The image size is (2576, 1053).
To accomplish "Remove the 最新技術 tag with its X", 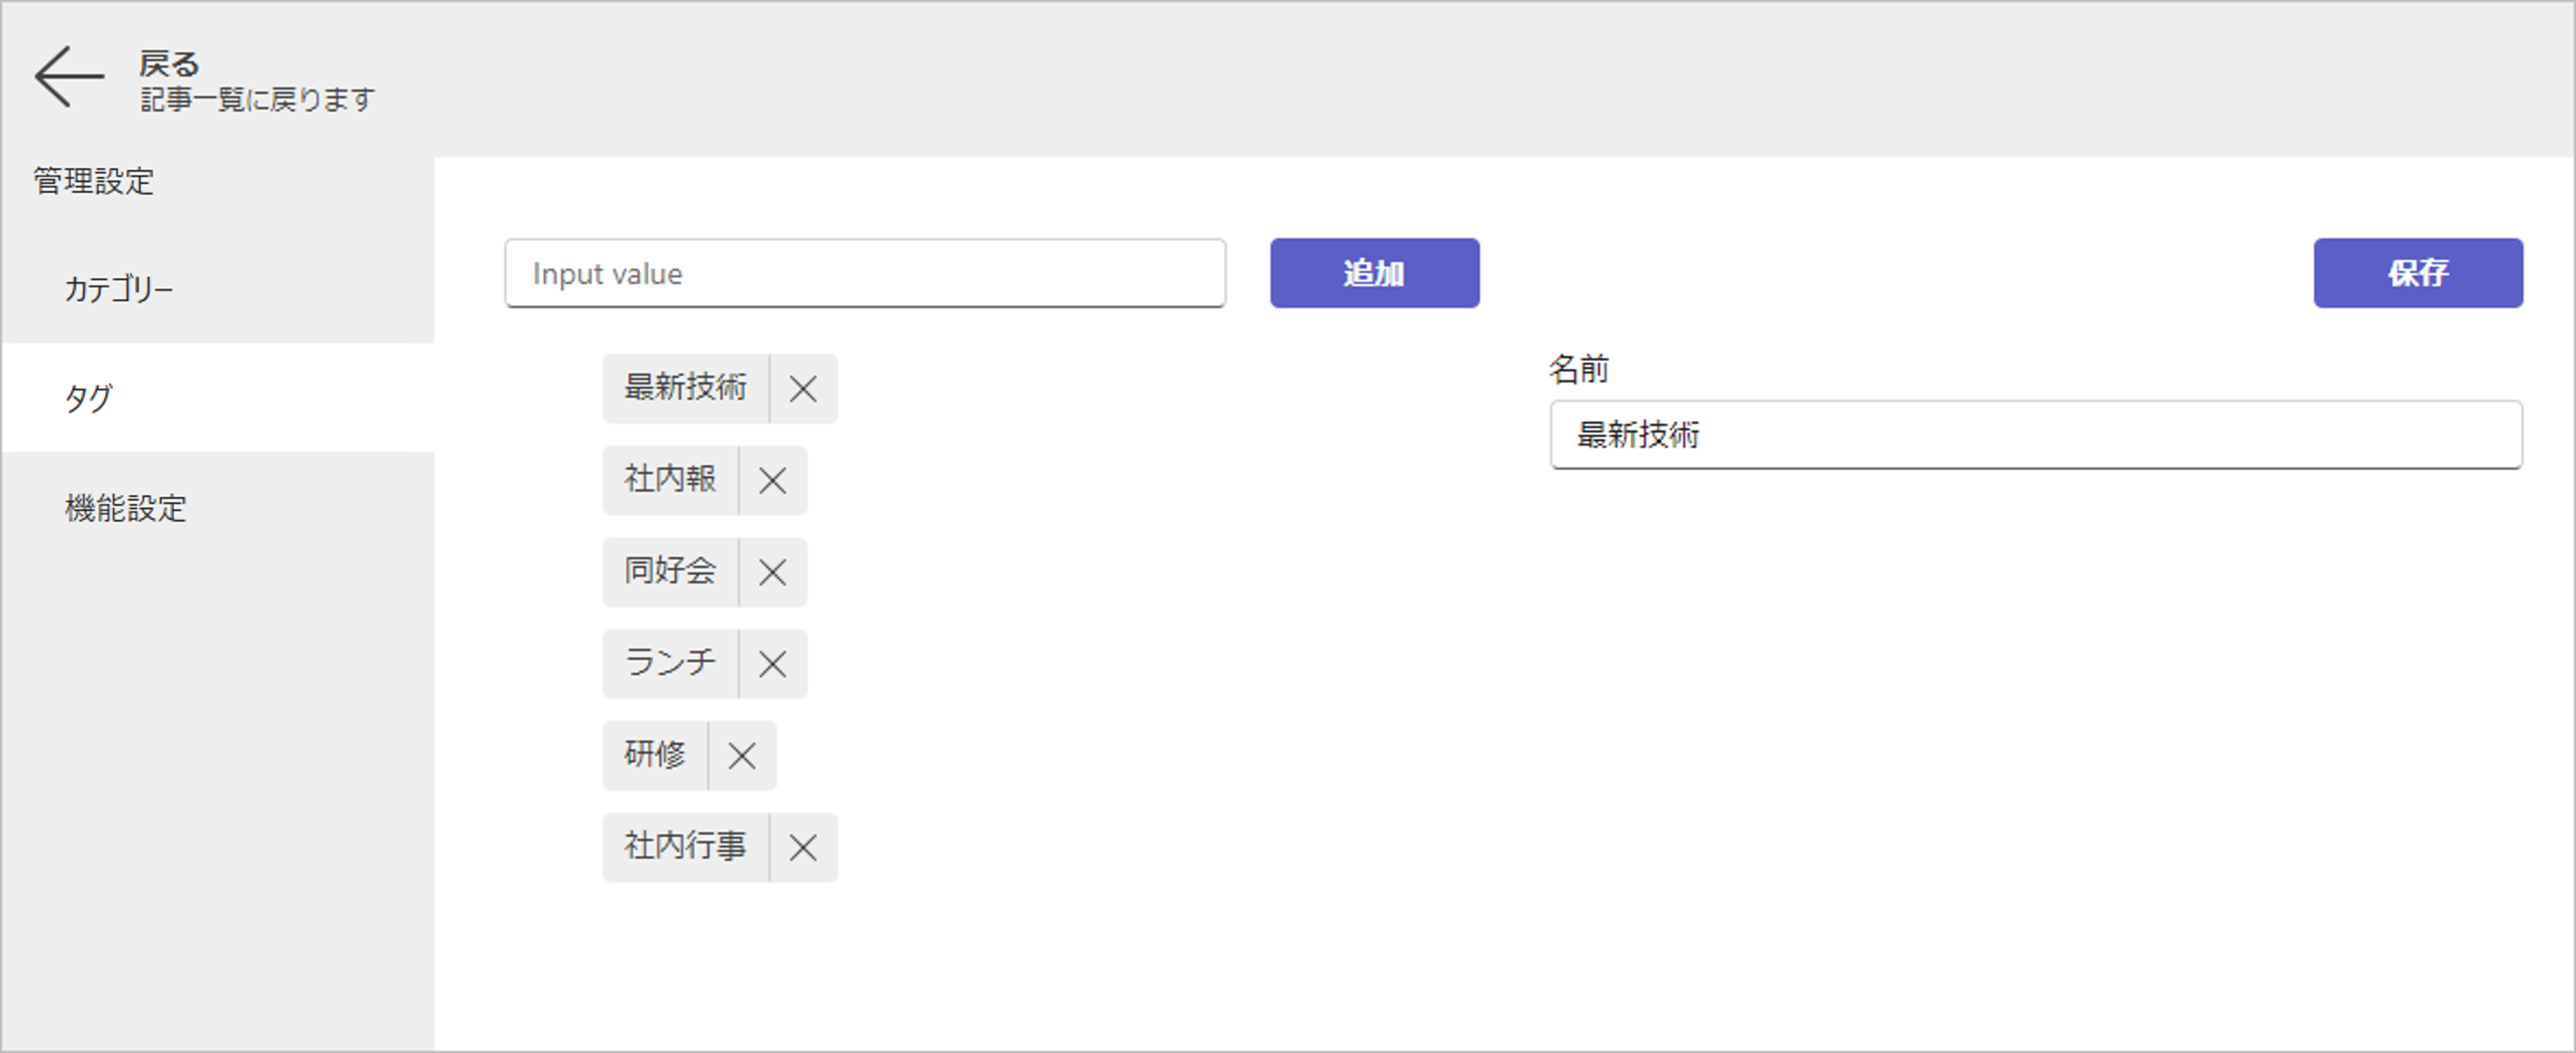I will coord(803,388).
